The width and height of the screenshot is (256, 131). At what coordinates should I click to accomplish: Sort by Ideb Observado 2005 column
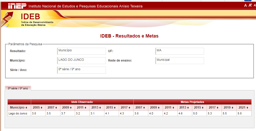click(38, 108)
